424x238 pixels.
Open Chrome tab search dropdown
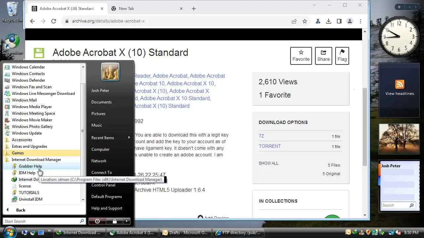(x=314, y=5)
